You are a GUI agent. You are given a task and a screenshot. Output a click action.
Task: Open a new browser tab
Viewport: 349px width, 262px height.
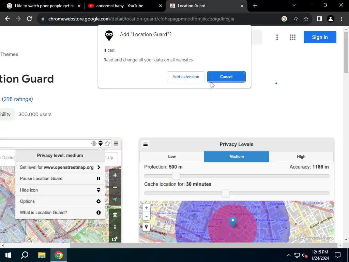pyautogui.click(x=255, y=6)
